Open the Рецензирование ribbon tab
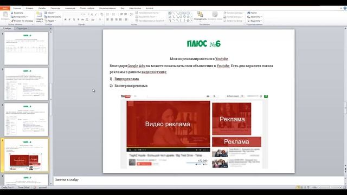347x195 pixels. pyautogui.click(x=107, y=8)
